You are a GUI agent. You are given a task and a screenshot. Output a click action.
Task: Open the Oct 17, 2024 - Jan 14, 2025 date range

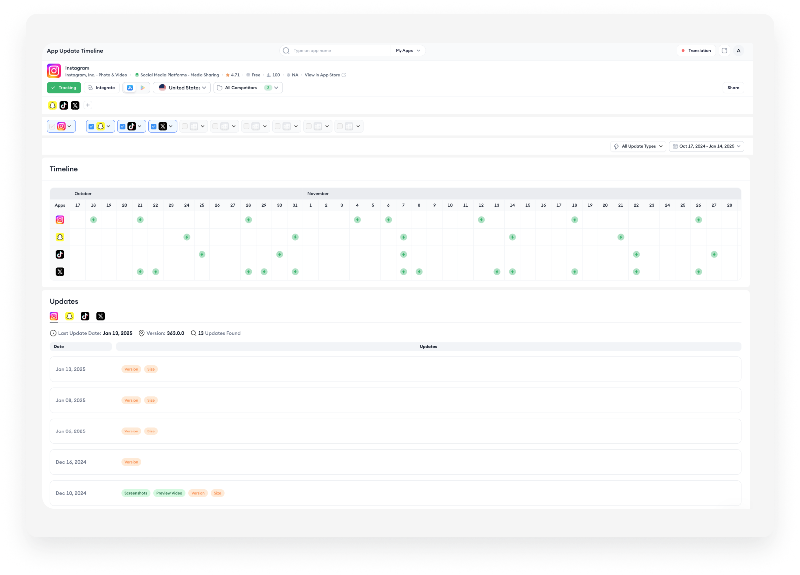coord(706,146)
